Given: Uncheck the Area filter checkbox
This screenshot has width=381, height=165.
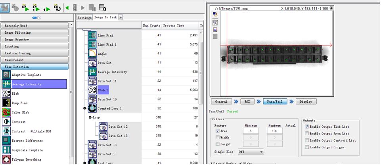Looking at the screenshot, I should coord(218,131).
